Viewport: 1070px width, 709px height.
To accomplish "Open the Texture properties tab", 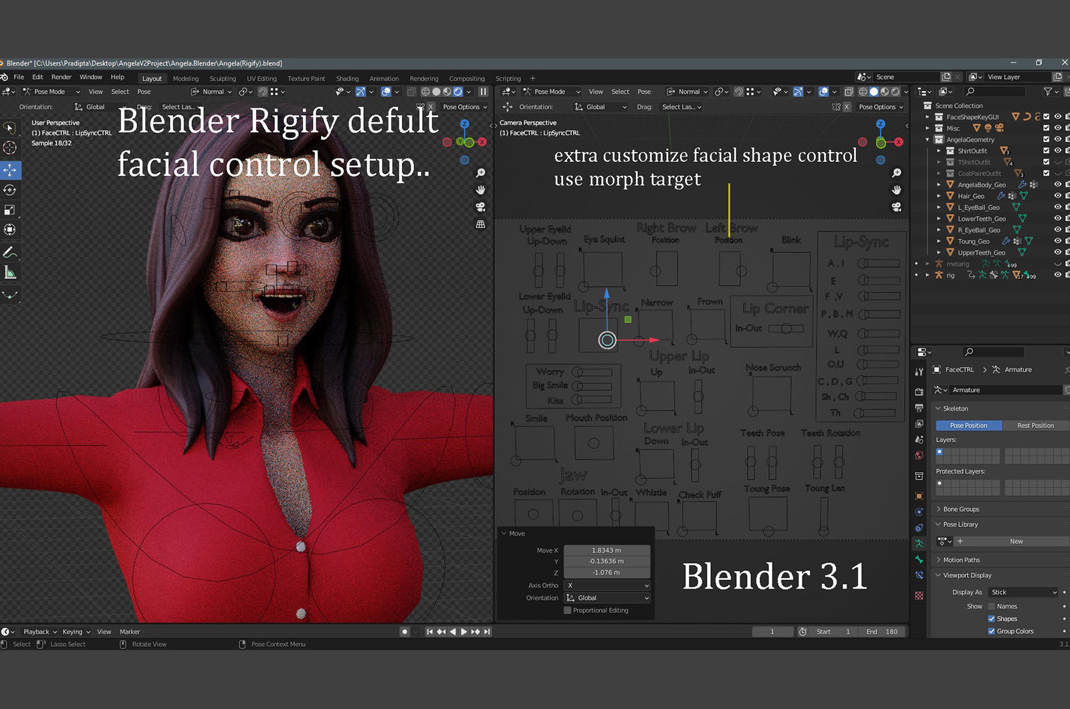I will (x=920, y=595).
